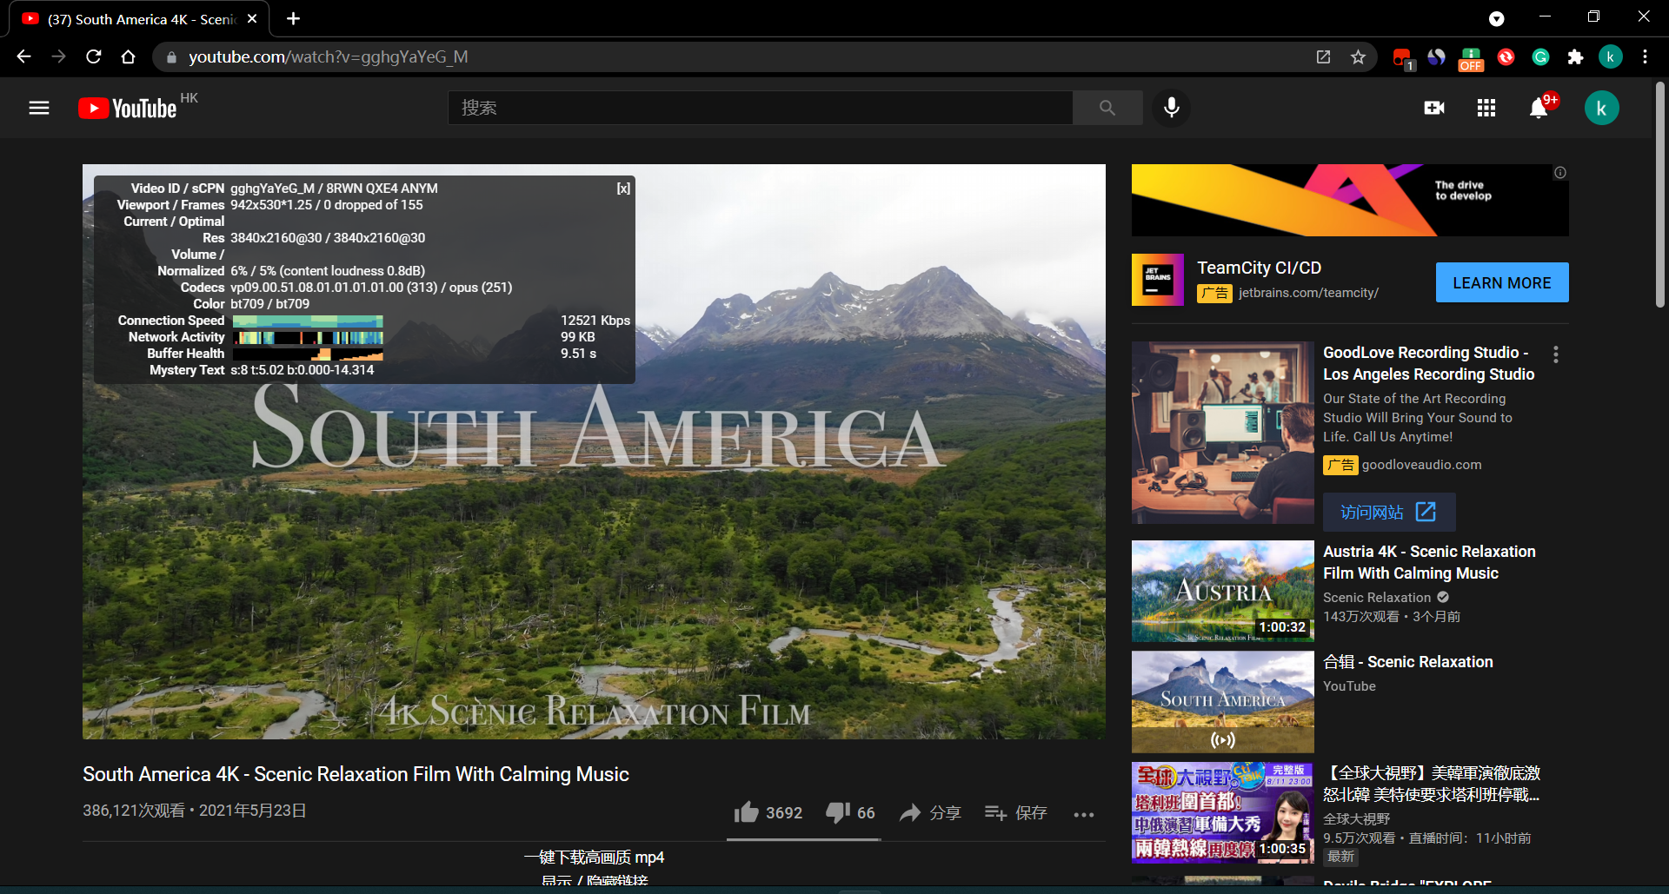
Task: Open options menu for GoodLove ad
Action: (1556, 354)
